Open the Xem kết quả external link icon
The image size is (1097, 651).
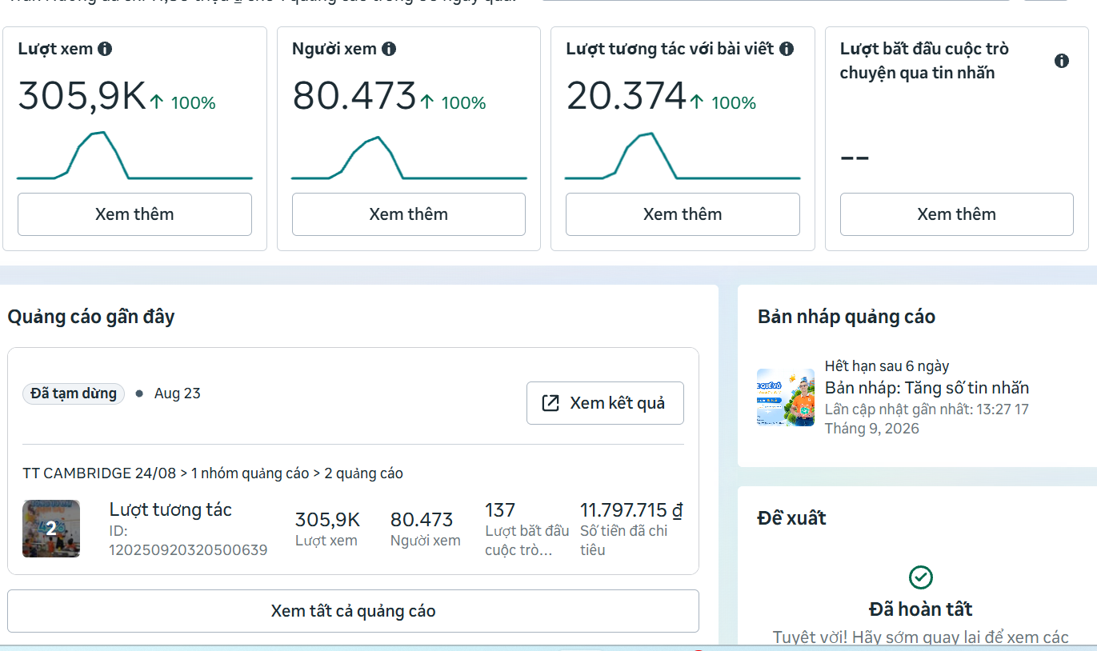pos(551,403)
